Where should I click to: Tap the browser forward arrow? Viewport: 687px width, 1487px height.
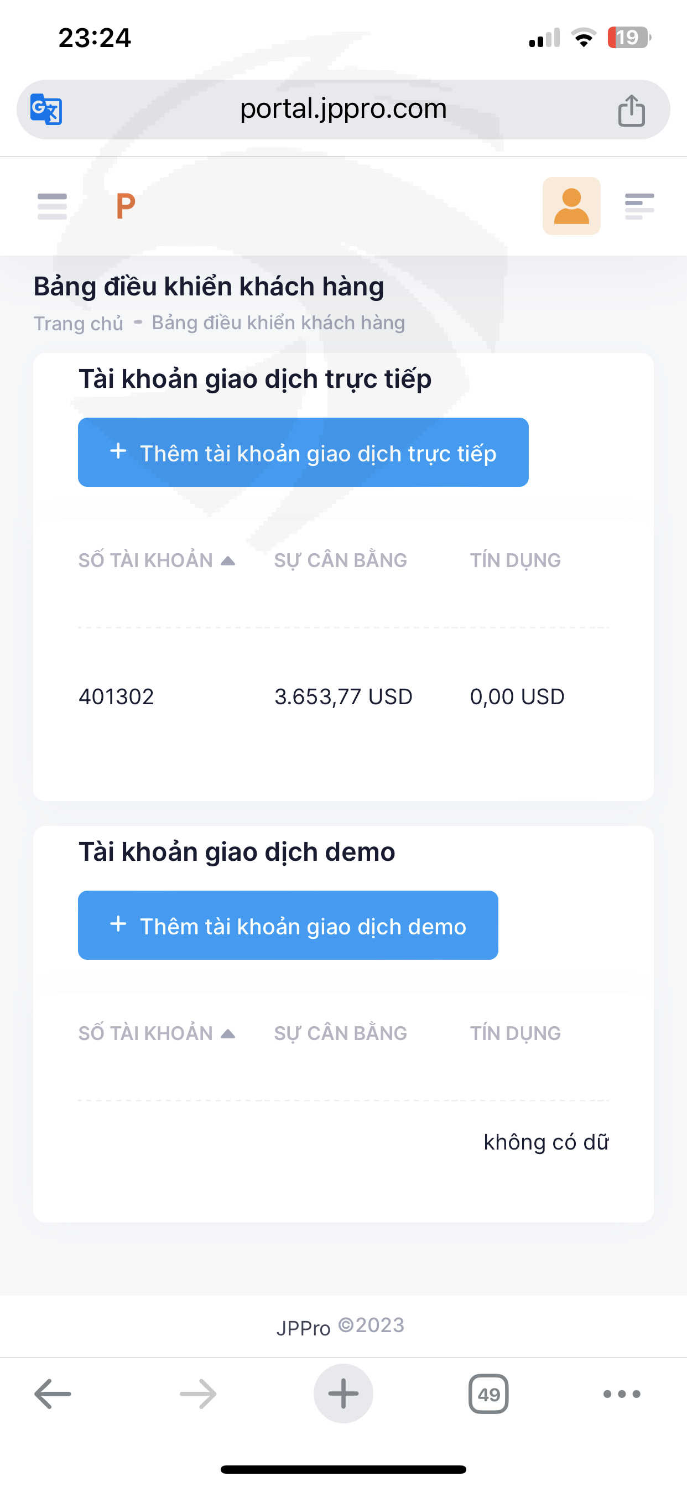coord(198,1394)
